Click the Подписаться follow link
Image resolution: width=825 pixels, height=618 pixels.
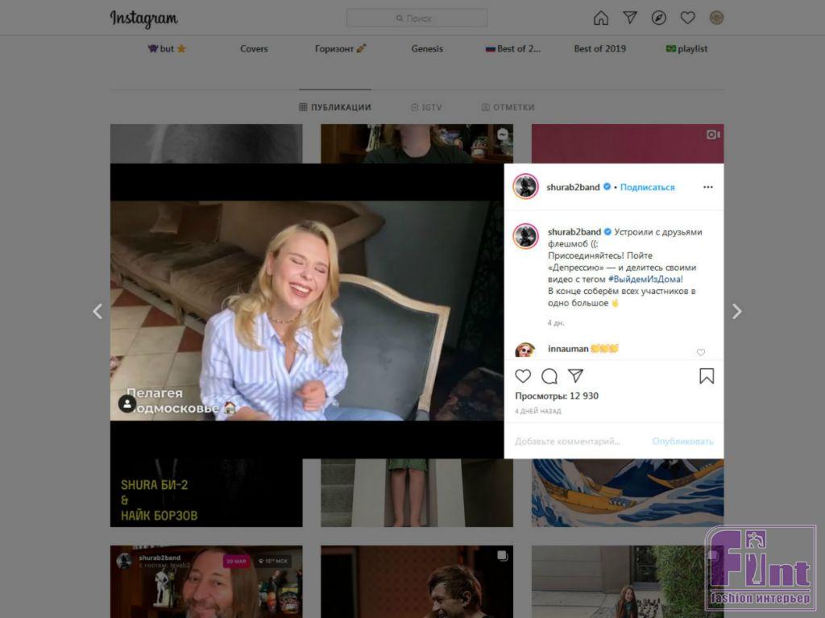point(647,187)
